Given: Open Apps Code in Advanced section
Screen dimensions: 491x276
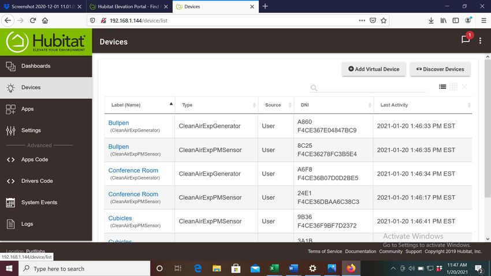Looking at the screenshot, I should (46, 159).
